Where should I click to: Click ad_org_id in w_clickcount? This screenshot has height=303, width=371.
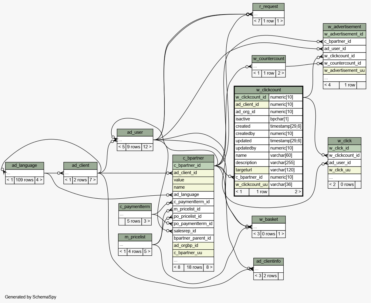click(251, 112)
